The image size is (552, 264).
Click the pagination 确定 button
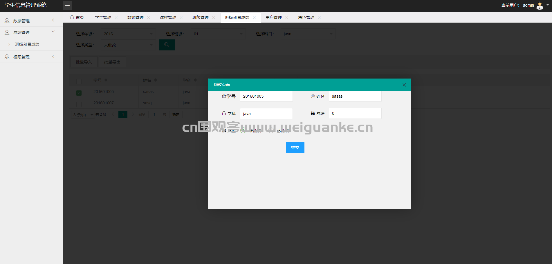click(x=176, y=114)
